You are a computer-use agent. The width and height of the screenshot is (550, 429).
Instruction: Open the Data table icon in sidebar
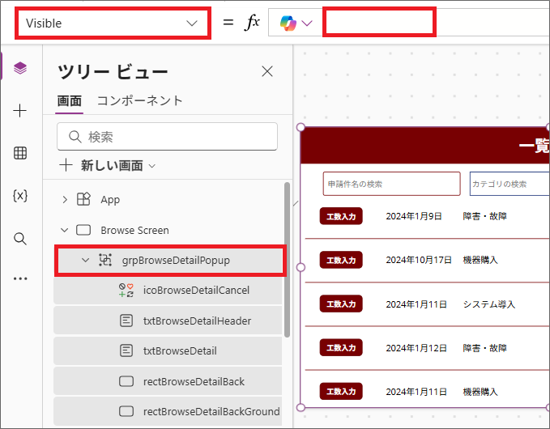(20, 154)
